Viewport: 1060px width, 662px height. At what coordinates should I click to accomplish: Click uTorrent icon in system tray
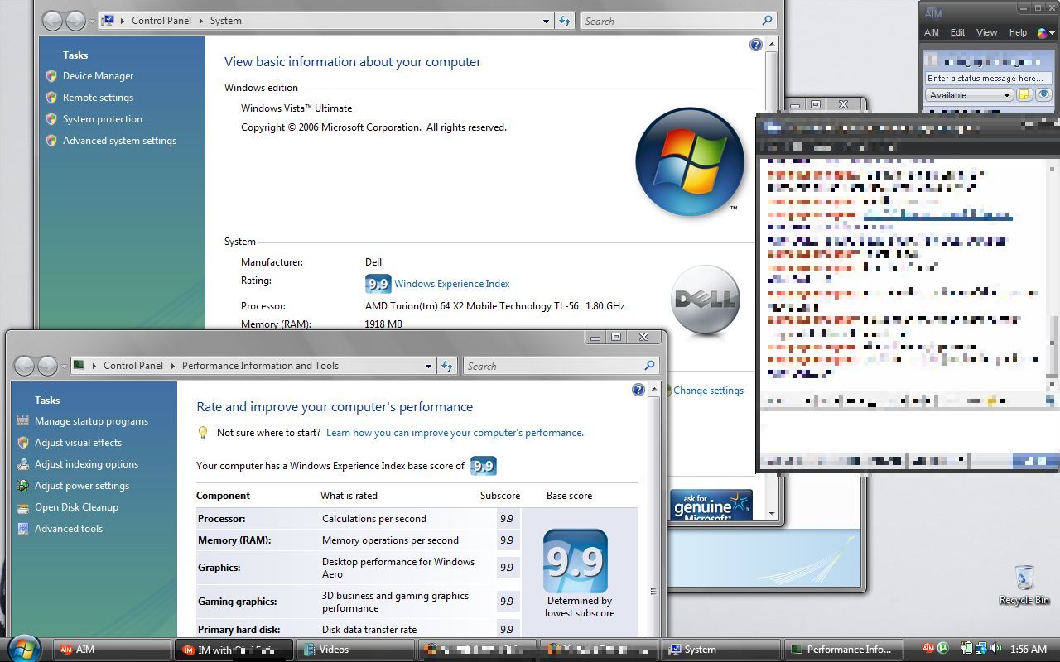pos(942,649)
